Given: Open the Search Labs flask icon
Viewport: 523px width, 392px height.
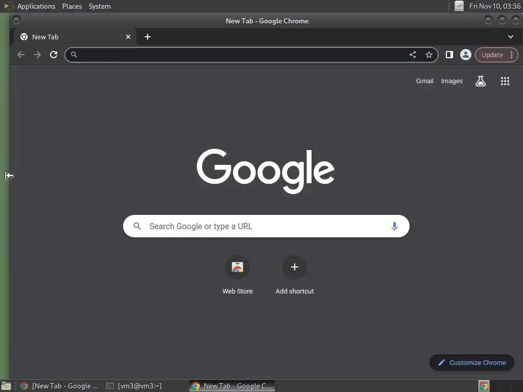Looking at the screenshot, I should pyautogui.click(x=480, y=81).
